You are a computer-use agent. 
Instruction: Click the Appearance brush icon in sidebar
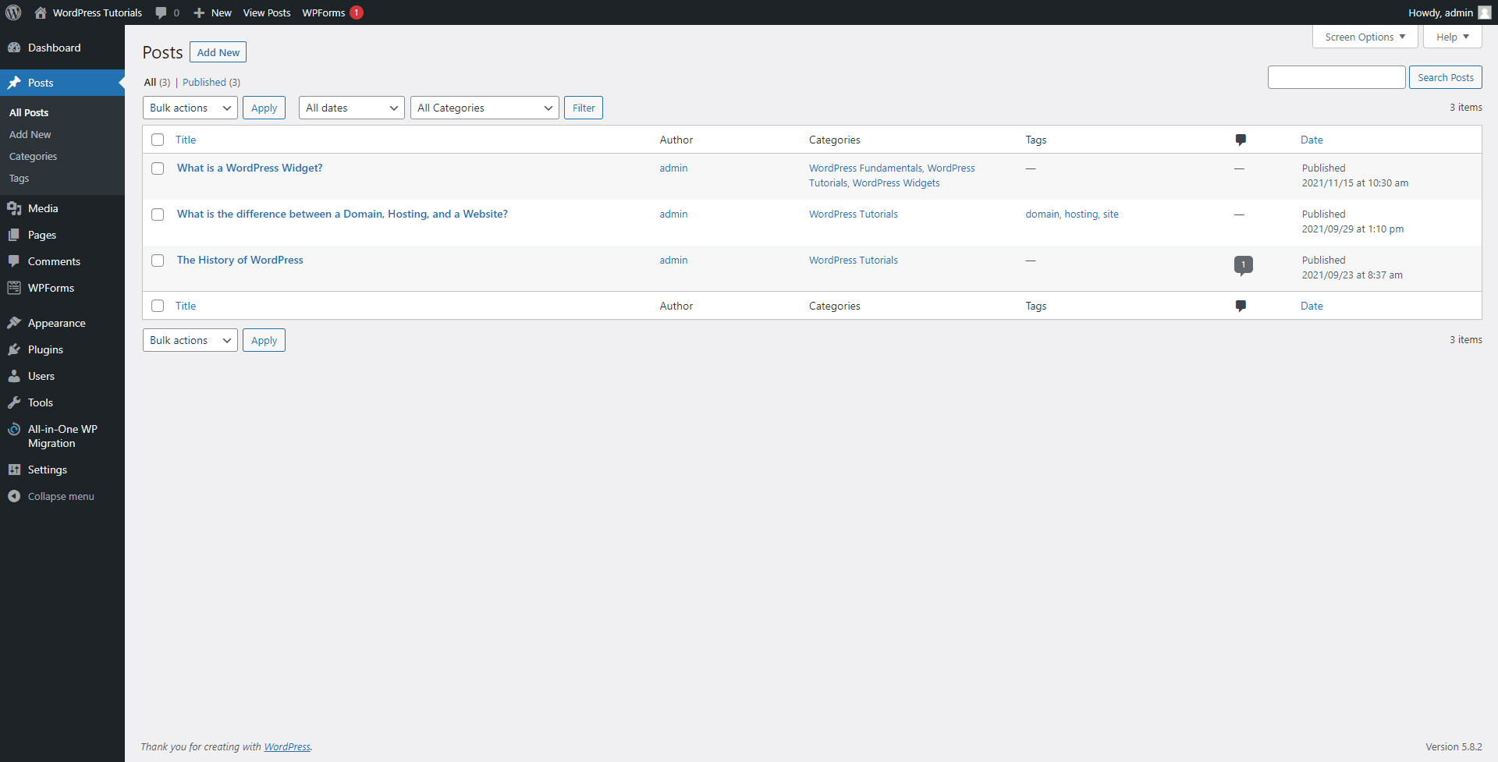coord(14,323)
